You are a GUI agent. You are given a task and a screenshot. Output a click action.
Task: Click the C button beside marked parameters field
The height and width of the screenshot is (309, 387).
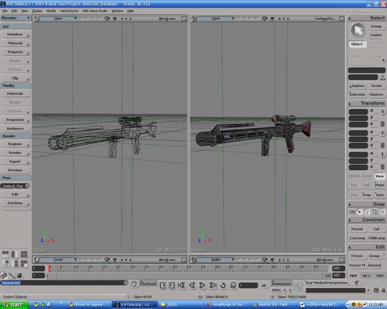pyautogui.click(x=376, y=290)
